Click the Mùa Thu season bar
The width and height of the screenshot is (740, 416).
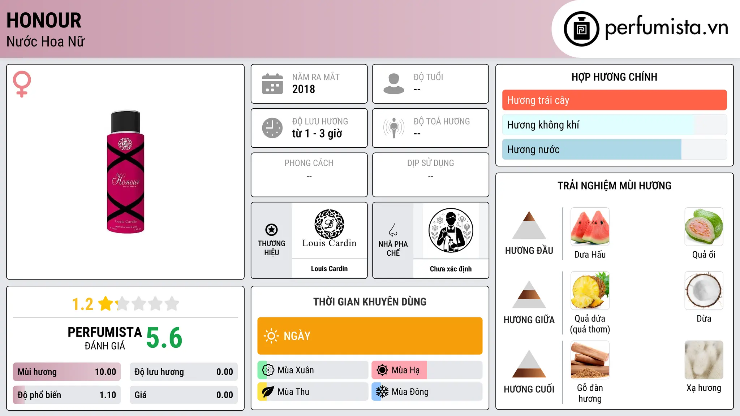[x=313, y=392]
